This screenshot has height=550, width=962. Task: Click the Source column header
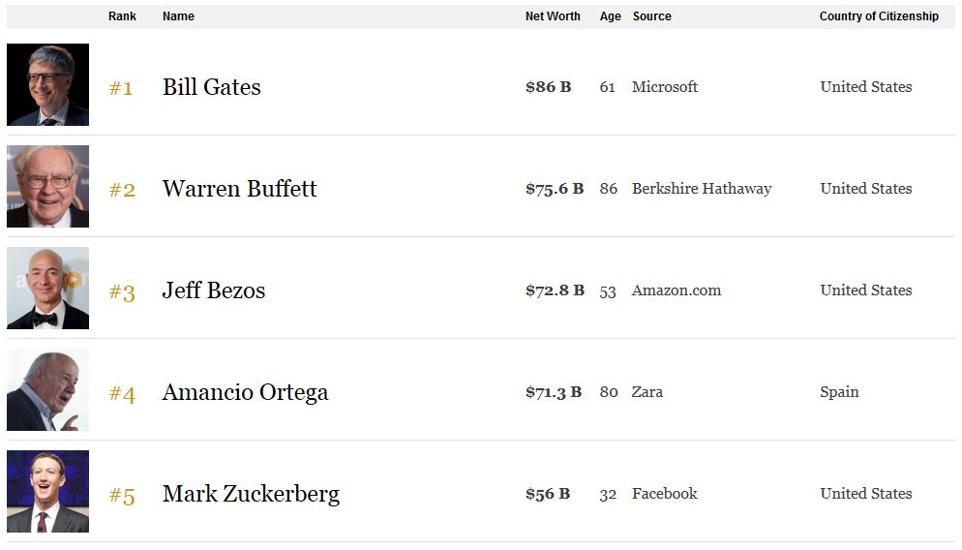tap(651, 16)
